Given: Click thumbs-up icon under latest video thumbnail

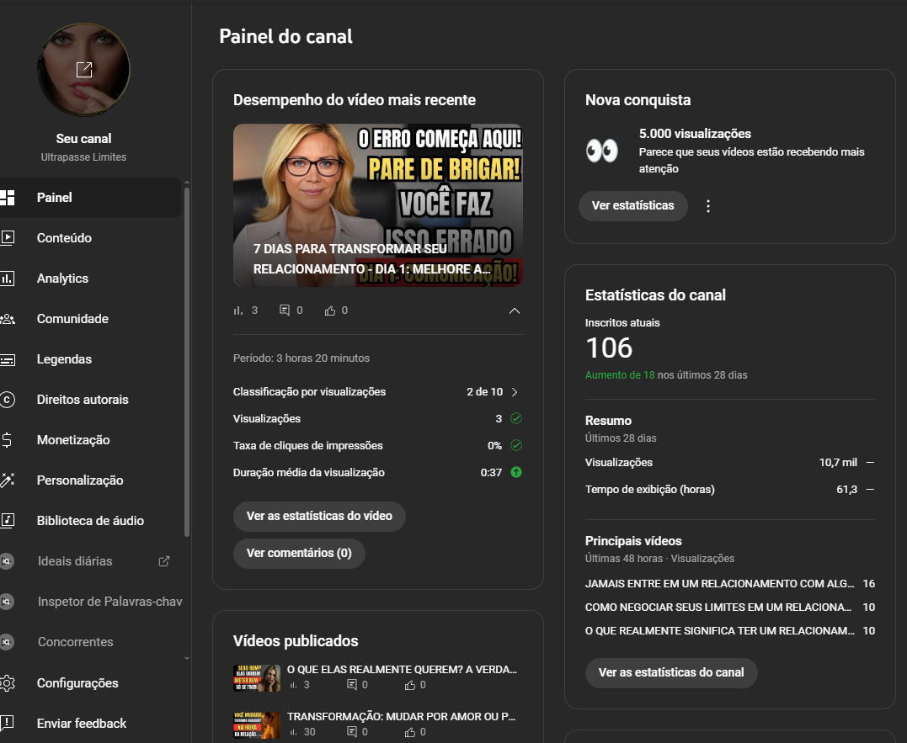Looking at the screenshot, I should coord(330,310).
